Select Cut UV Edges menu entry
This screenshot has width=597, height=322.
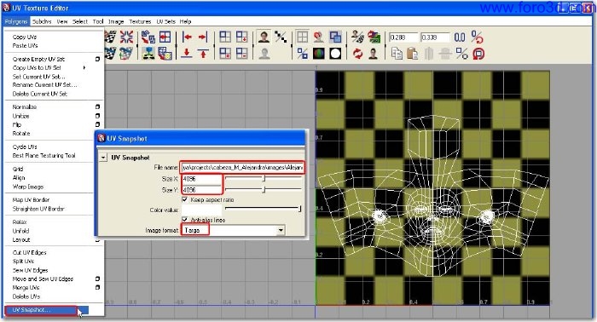(x=29, y=252)
